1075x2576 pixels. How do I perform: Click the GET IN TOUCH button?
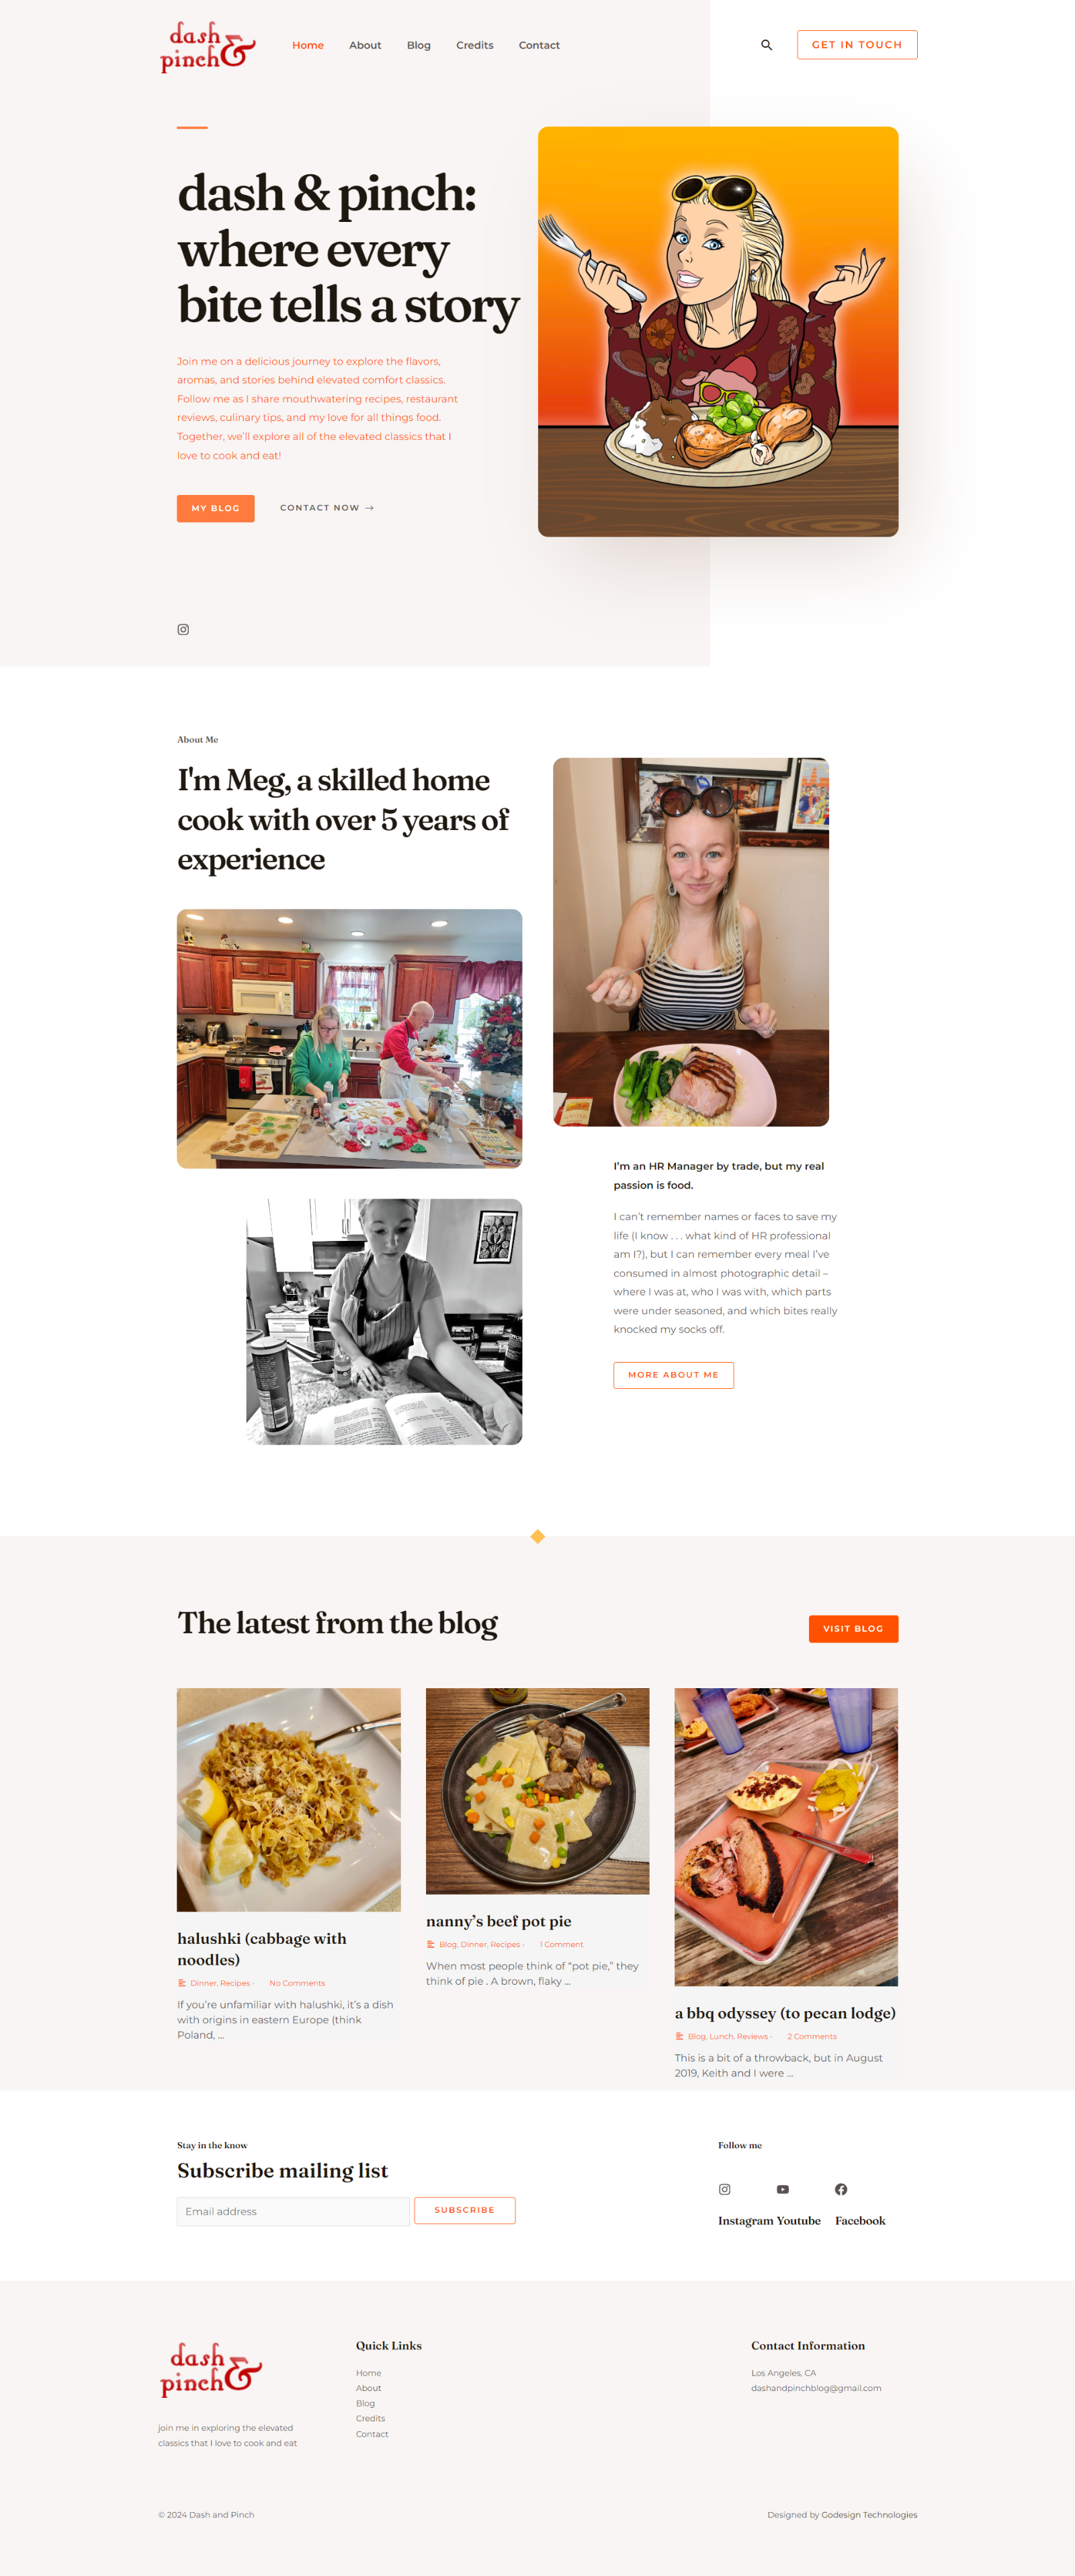coord(856,45)
